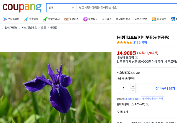Open 쿠팡플레이 menu item

(14, 19)
